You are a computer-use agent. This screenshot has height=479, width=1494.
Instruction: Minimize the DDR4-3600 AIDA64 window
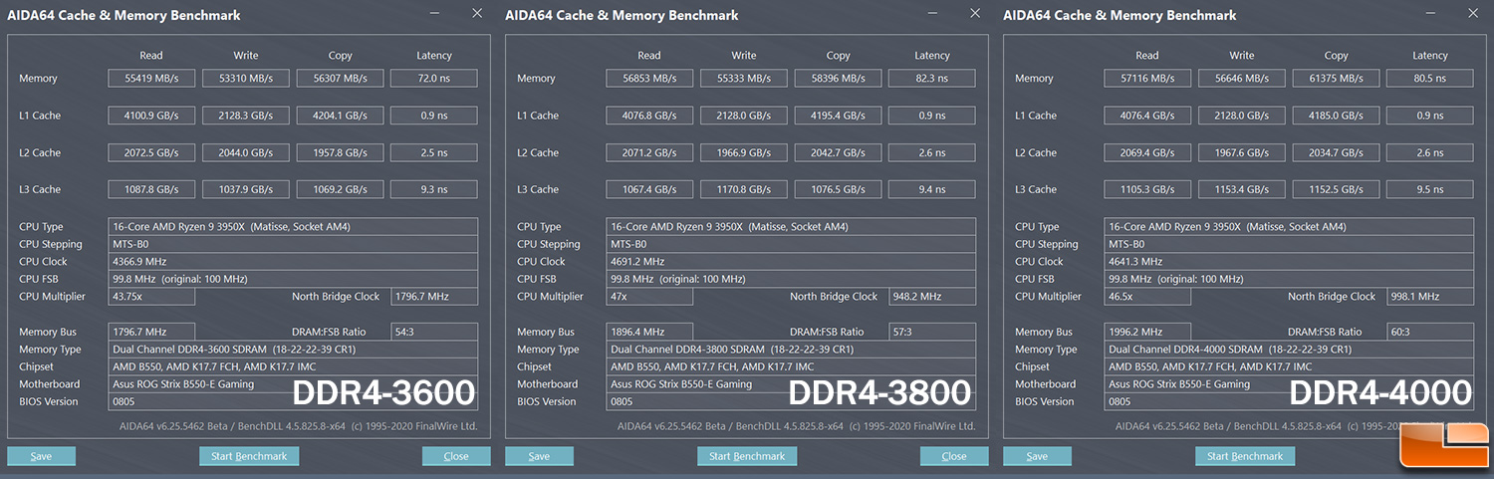434,13
